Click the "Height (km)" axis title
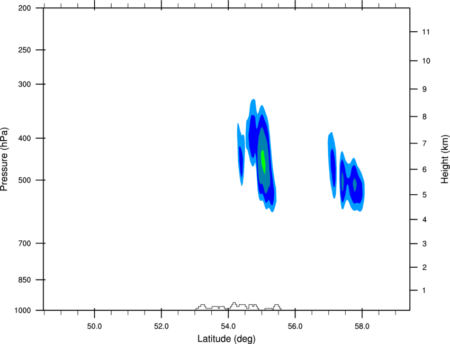 pyautogui.click(x=445, y=159)
